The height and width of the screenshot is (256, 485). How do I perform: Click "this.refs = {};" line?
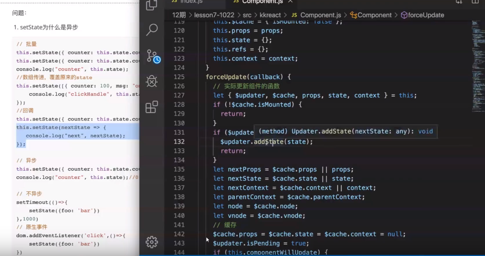241,49
